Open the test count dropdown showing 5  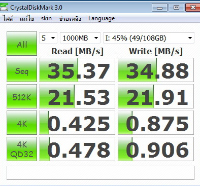click(x=48, y=38)
